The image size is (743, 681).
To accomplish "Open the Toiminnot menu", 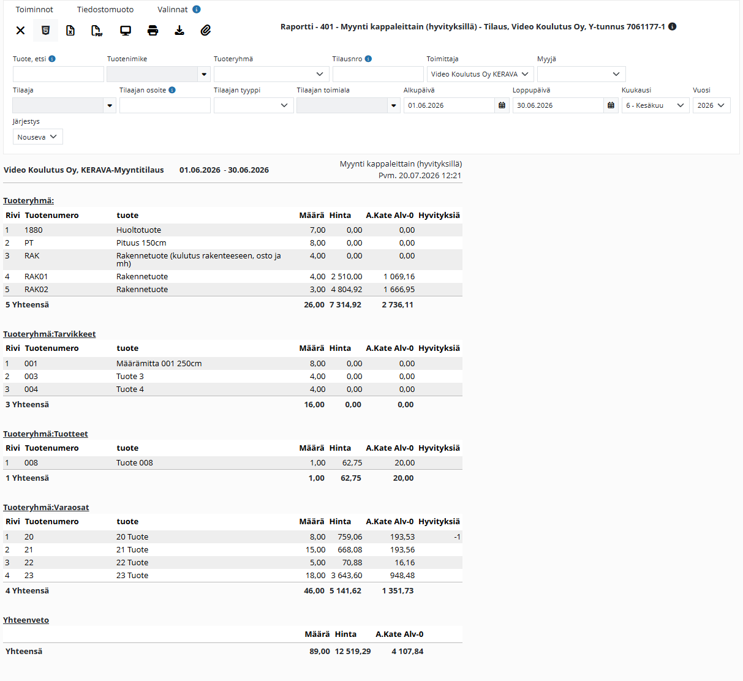I will (34, 9).
